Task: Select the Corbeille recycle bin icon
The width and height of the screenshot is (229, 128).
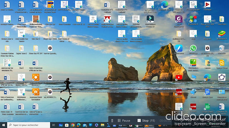Action: tap(222, 50)
